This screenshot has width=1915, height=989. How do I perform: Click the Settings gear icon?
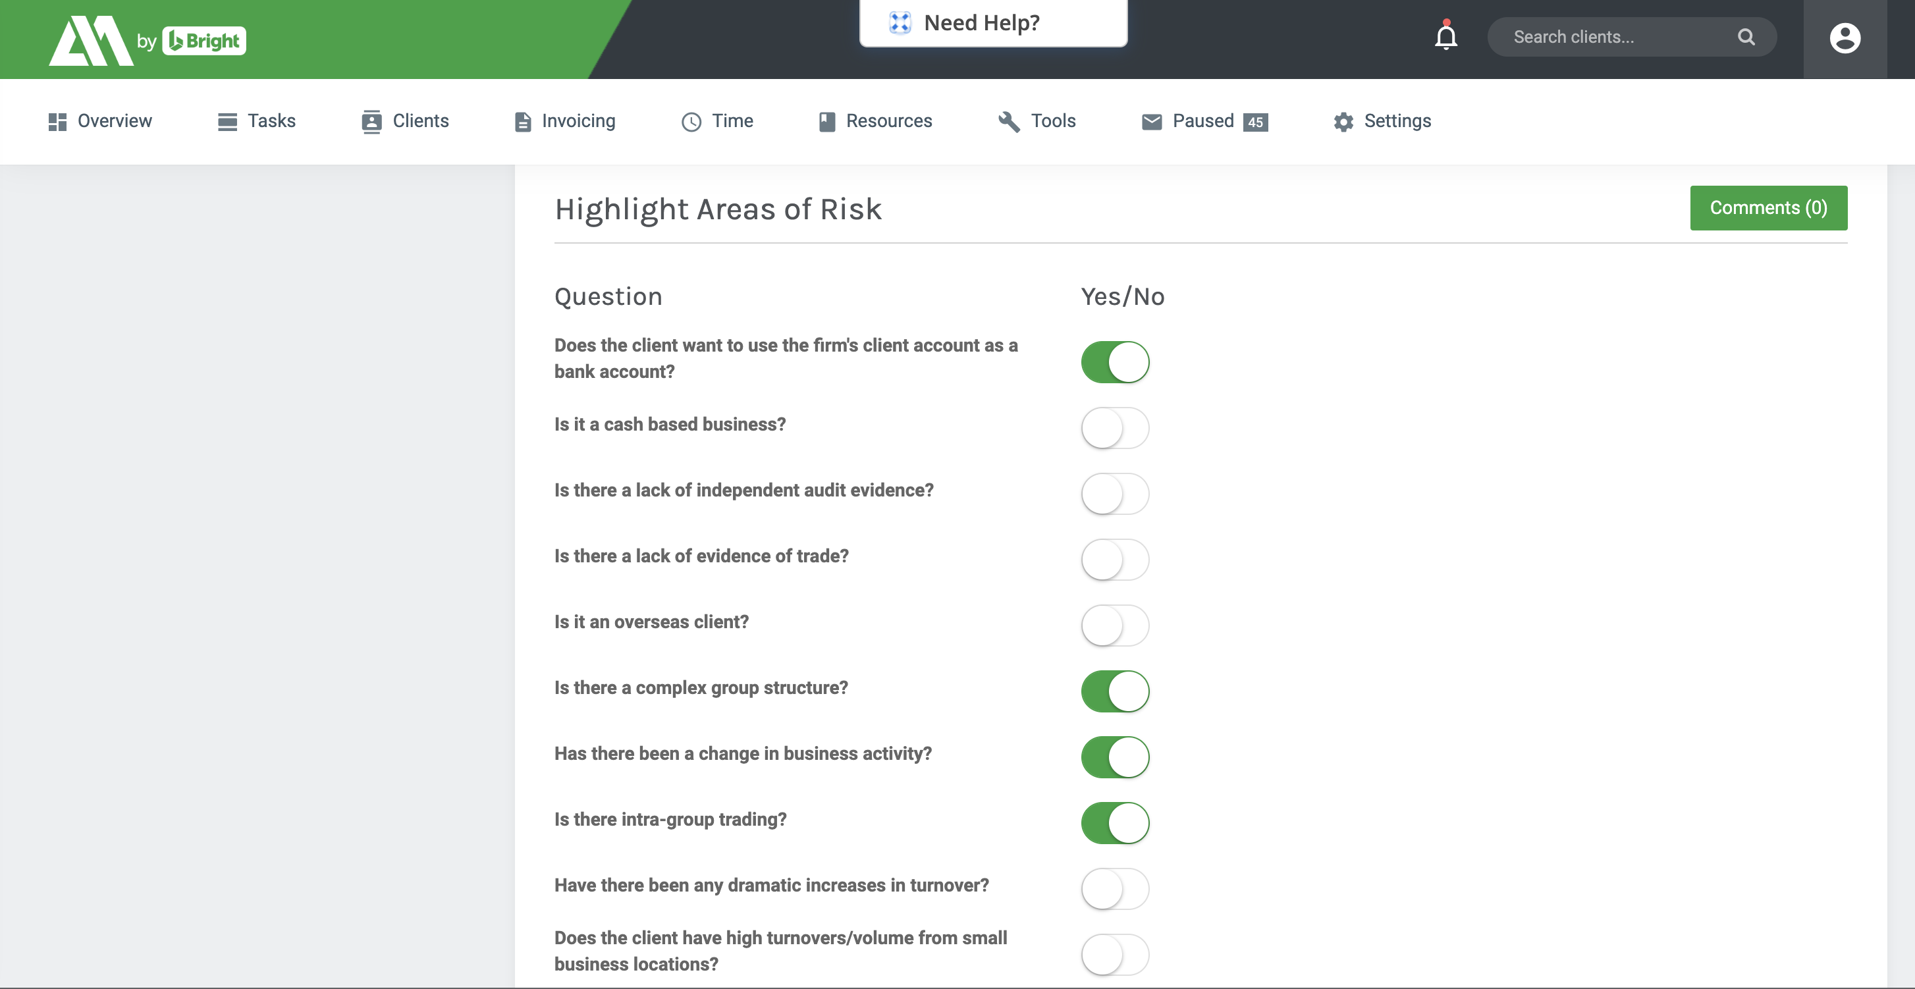click(x=1343, y=121)
